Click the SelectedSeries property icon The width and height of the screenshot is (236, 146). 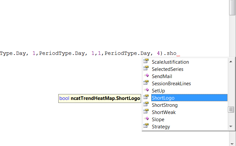(146, 69)
